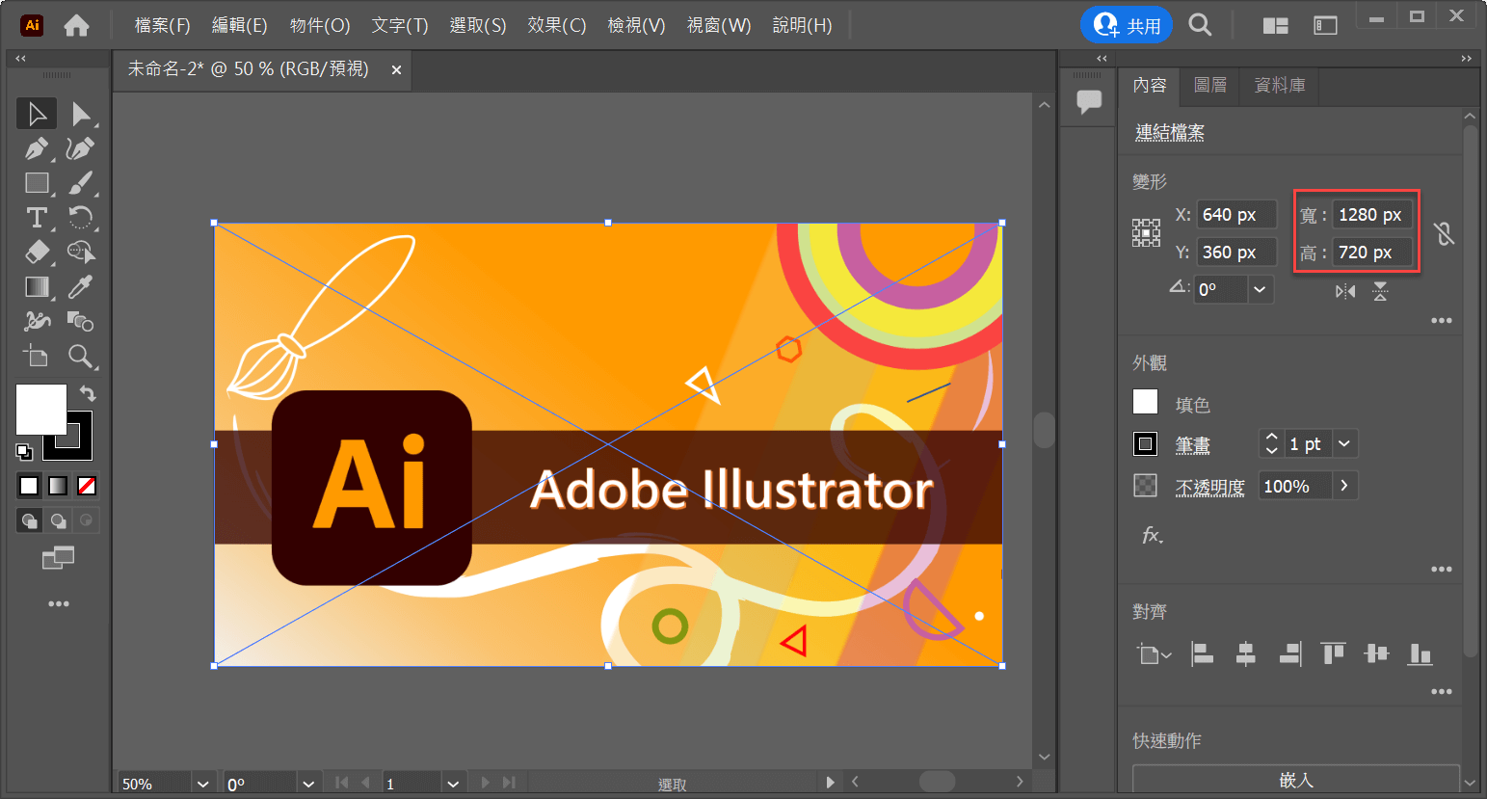The image size is (1487, 799).
Task: Expand the opacity slider arrow
Action: [1344, 486]
